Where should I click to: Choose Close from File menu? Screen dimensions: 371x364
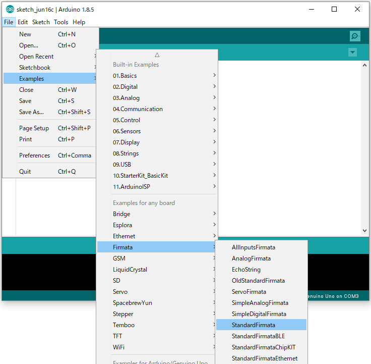[x=50, y=90]
